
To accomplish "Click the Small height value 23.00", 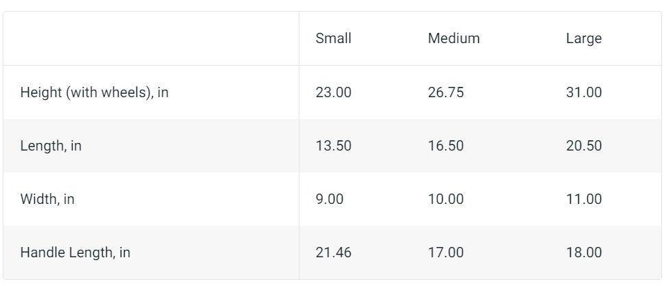I will click(333, 92).
